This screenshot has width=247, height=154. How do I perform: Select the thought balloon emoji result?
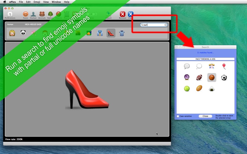tap(199, 66)
